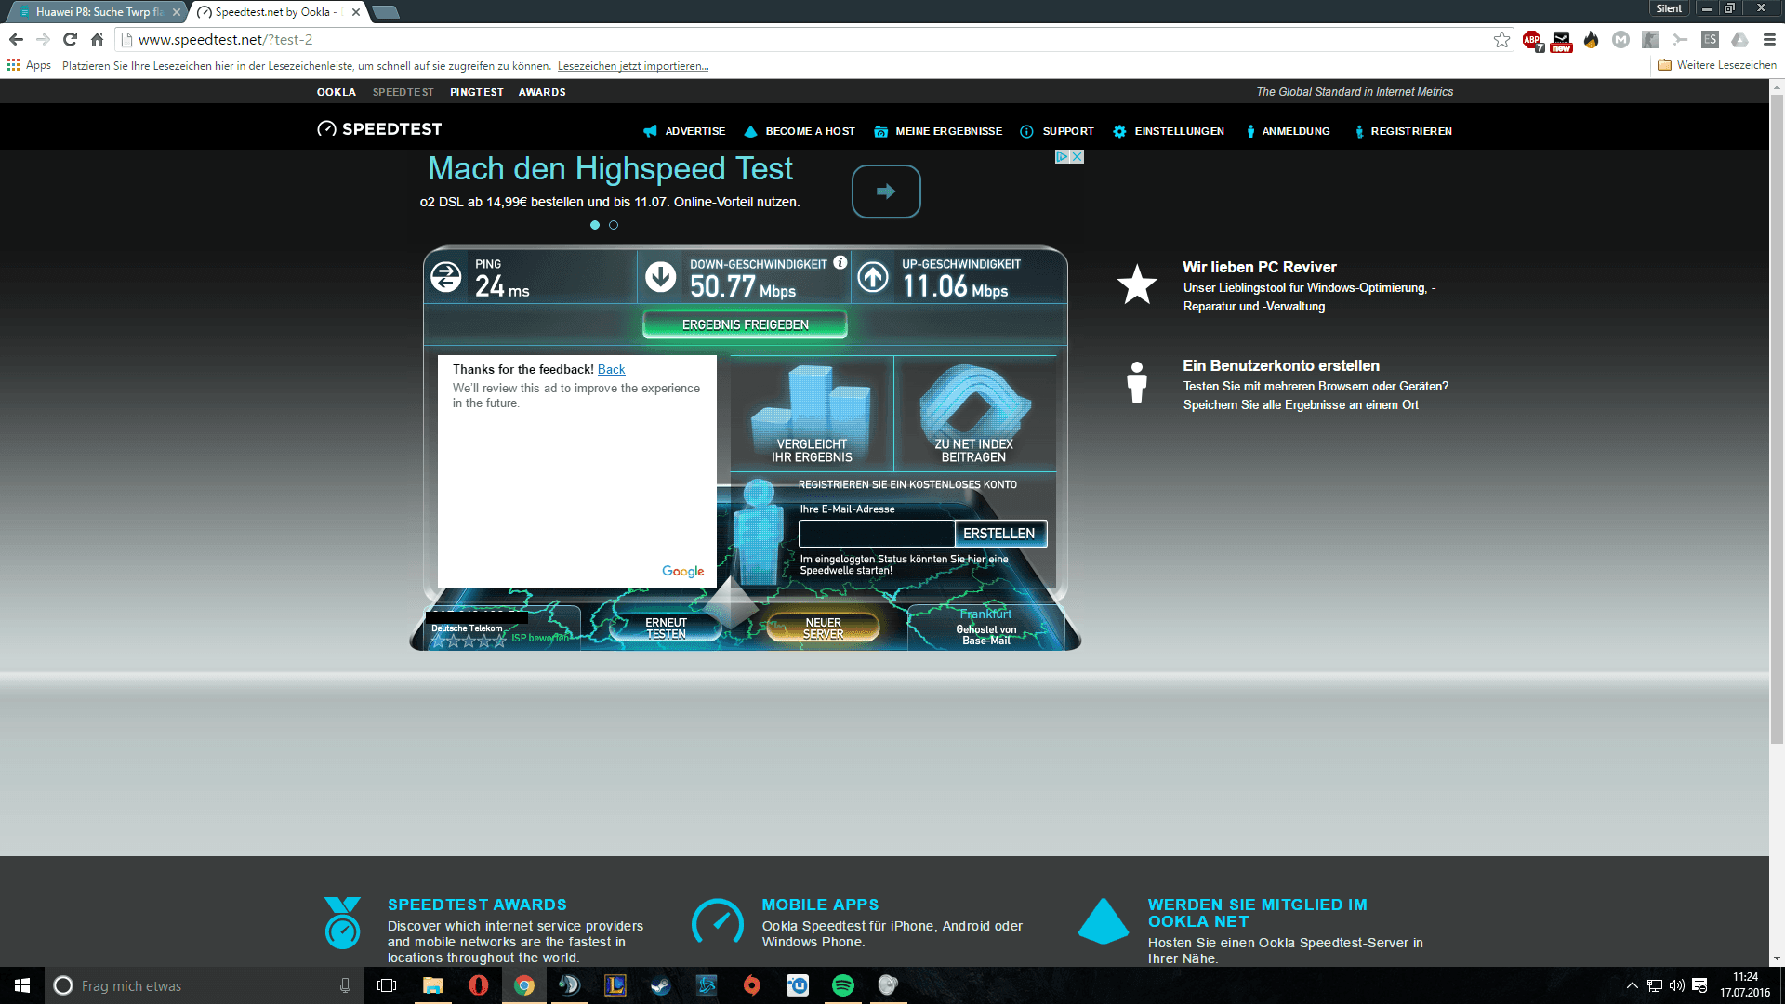1785x1004 pixels.
Task: Bookmark this page with the star icon
Action: (x=1501, y=40)
